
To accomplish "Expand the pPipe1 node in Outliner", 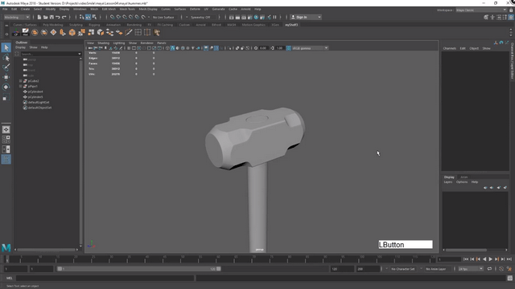I will tap(20, 86).
